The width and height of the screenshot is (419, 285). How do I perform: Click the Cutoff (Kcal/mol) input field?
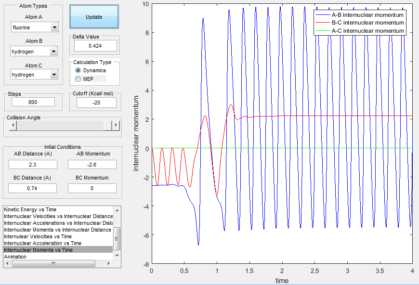point(96,103)
